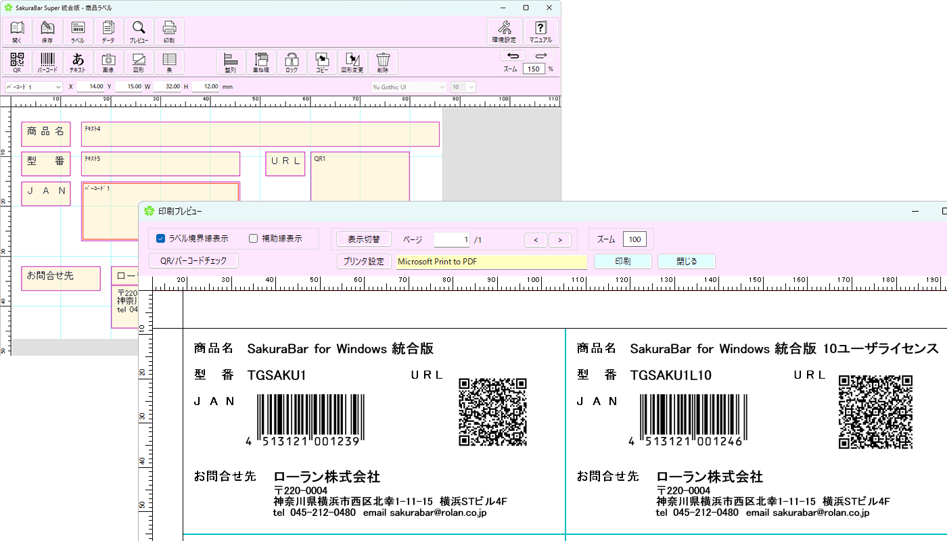
Task: Insert a テキスト (text) object
Action: [78, 62]
